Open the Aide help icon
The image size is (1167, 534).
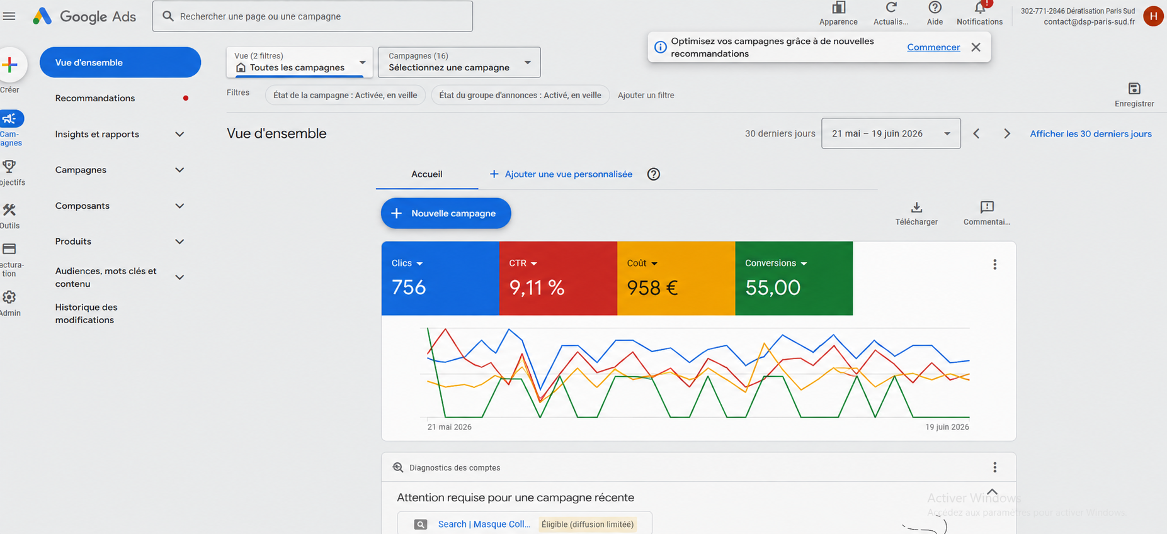pos(935,8)
